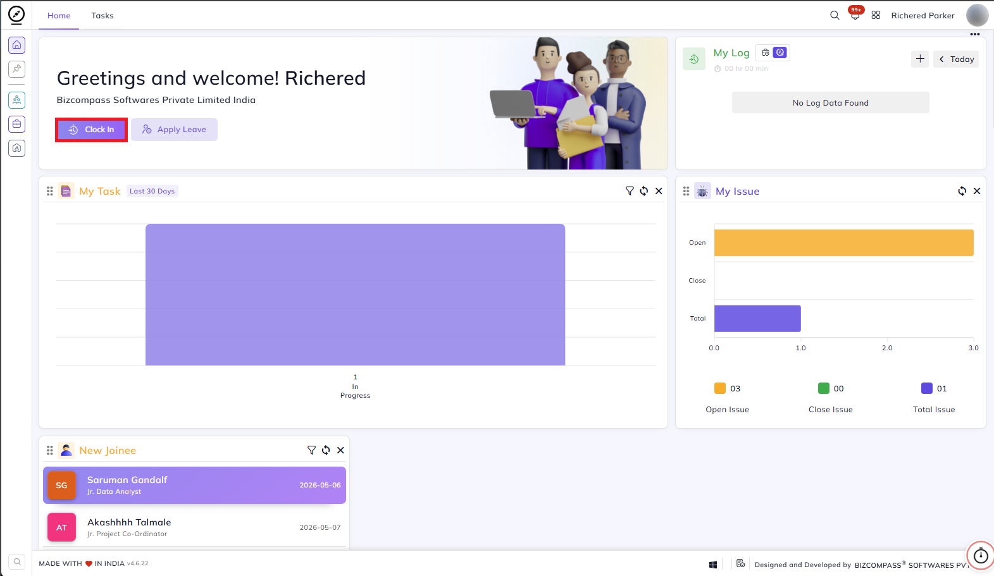This screenshot has width=994, height=576.
Task: Click the Apply Leave button
Action: (174, 130)
